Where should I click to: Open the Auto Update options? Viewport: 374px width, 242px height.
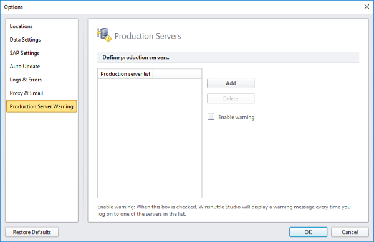[x=24, y=67]
